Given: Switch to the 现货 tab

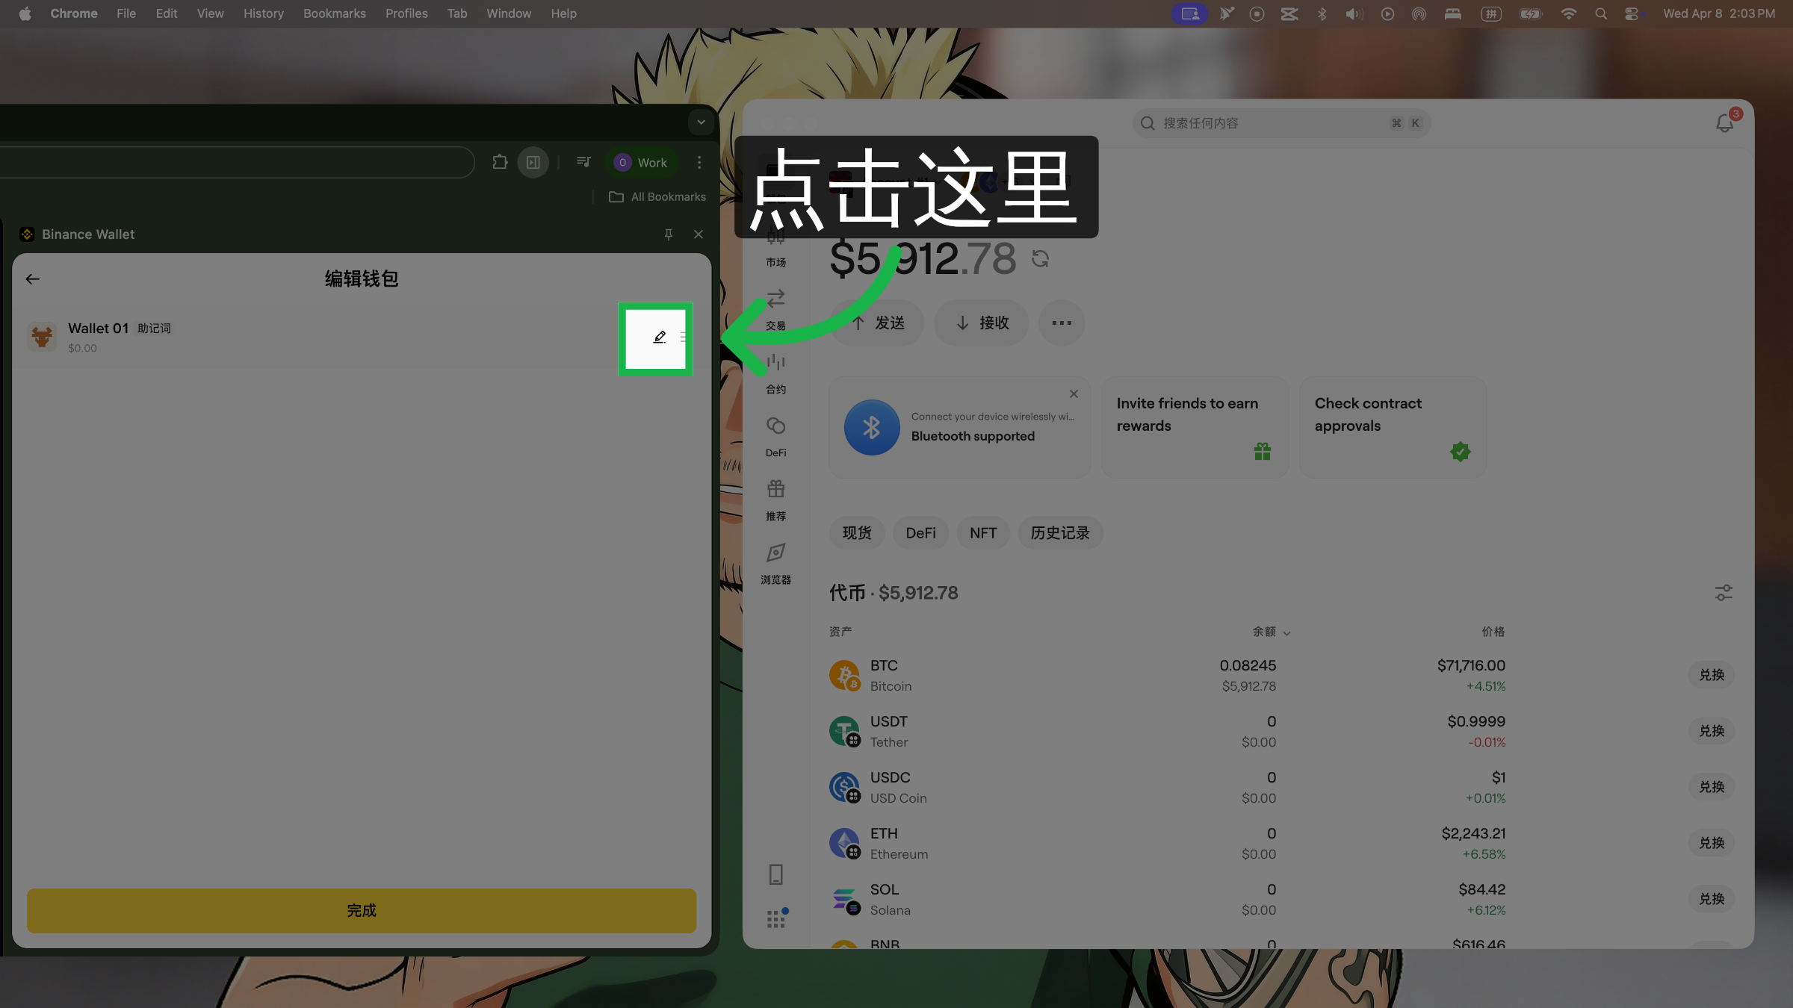Looking at the screenshot, I should 857,533.
